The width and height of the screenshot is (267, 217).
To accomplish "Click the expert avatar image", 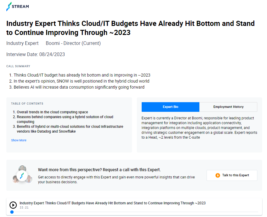I will pyautogui.click(x=22, y=175).
